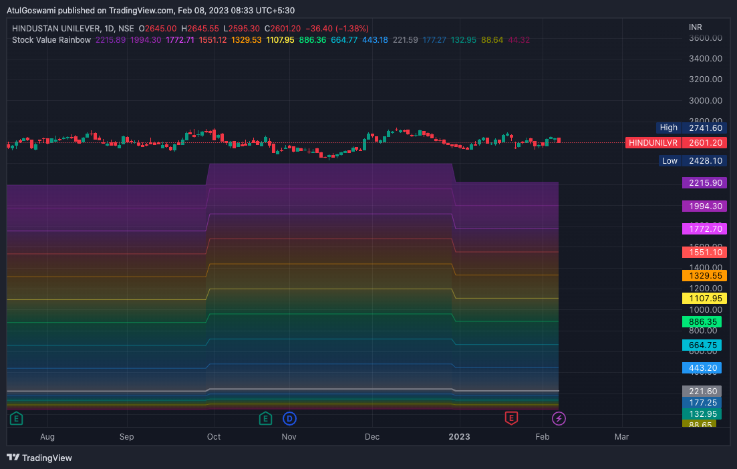Select the yellow 1107.95 axis label
Screen dimensions: 737x469
[704, 299]
